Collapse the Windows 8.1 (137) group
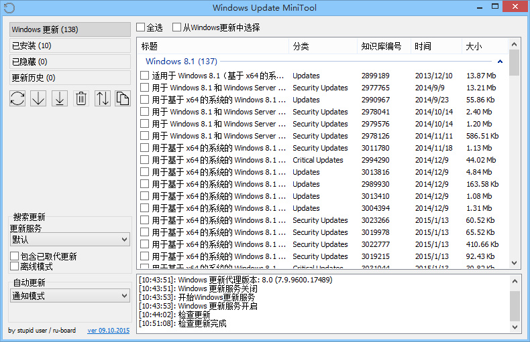The image size is (530, 342). tap(500, 62)
